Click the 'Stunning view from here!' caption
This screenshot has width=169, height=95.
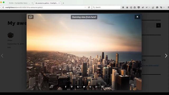84,17
